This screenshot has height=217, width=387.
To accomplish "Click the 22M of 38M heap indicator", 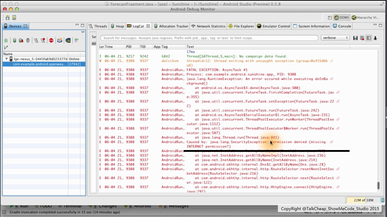I will (x=363, y=200).
